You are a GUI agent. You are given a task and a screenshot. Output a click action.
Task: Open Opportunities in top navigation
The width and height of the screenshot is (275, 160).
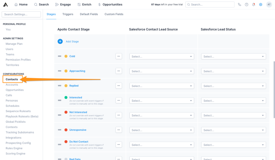[110, 5]
